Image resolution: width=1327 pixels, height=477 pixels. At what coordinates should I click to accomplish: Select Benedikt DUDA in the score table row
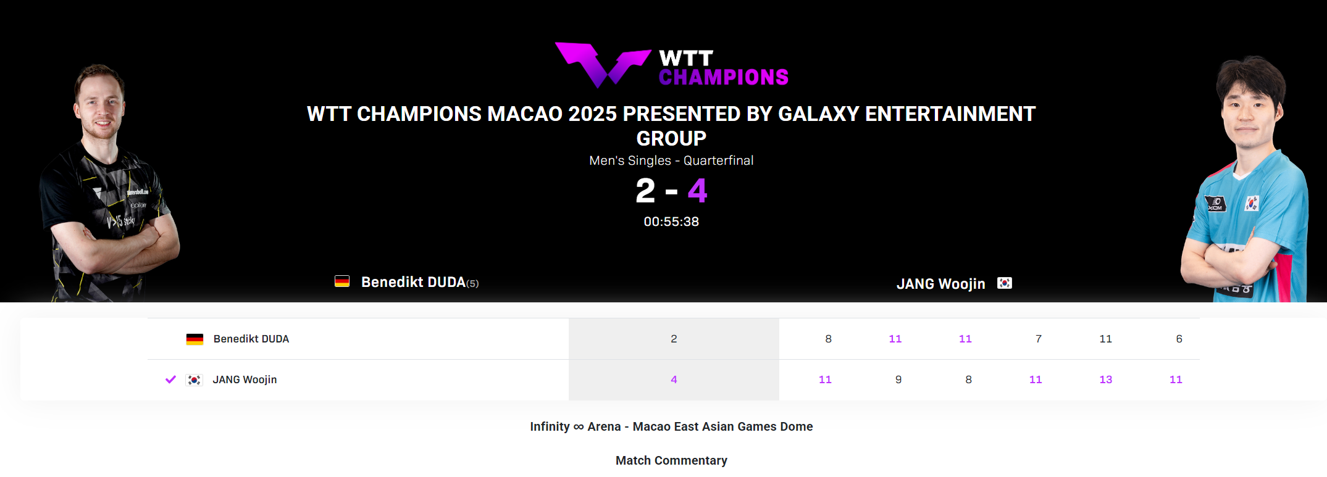pos(251,339)
